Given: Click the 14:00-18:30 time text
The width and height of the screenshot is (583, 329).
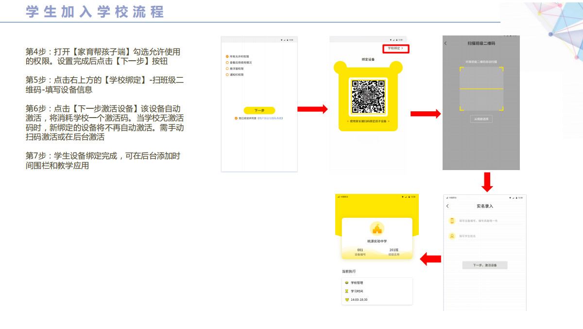Looking at the screenshot, I should 359,300.
